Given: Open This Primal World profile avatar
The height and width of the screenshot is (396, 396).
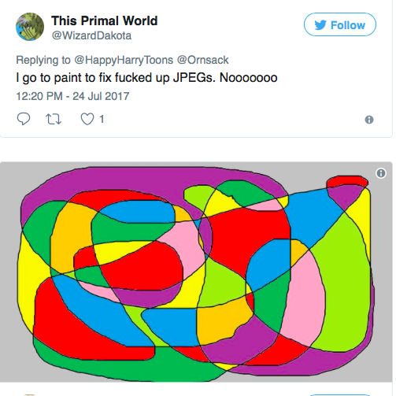Looking at the screenshot, I should (x=30, y=27).
